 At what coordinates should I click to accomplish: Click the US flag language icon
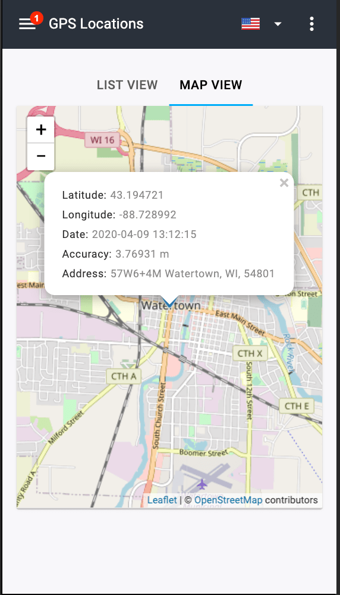point(251,24)
